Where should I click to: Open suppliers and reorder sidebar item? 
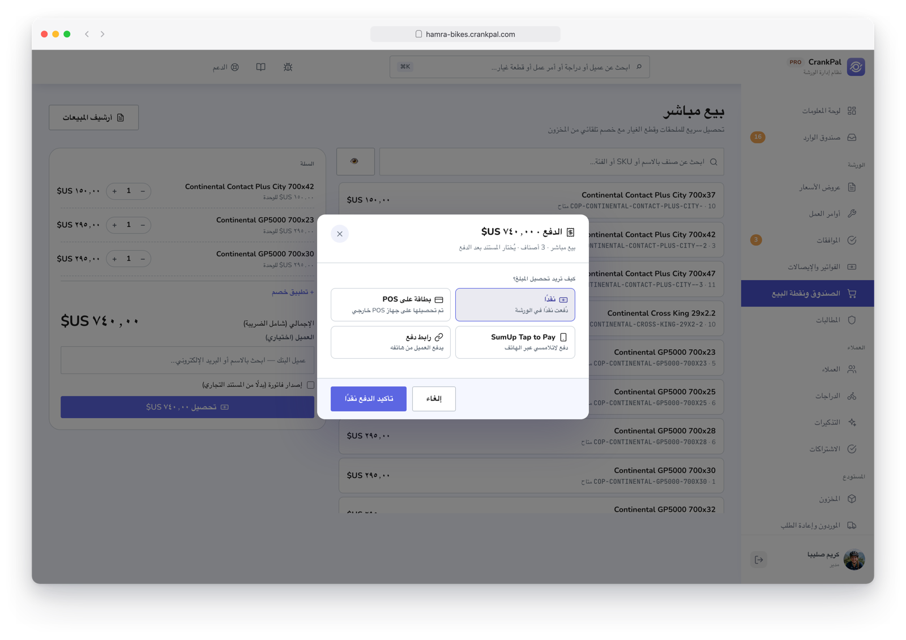coord(807,526)
